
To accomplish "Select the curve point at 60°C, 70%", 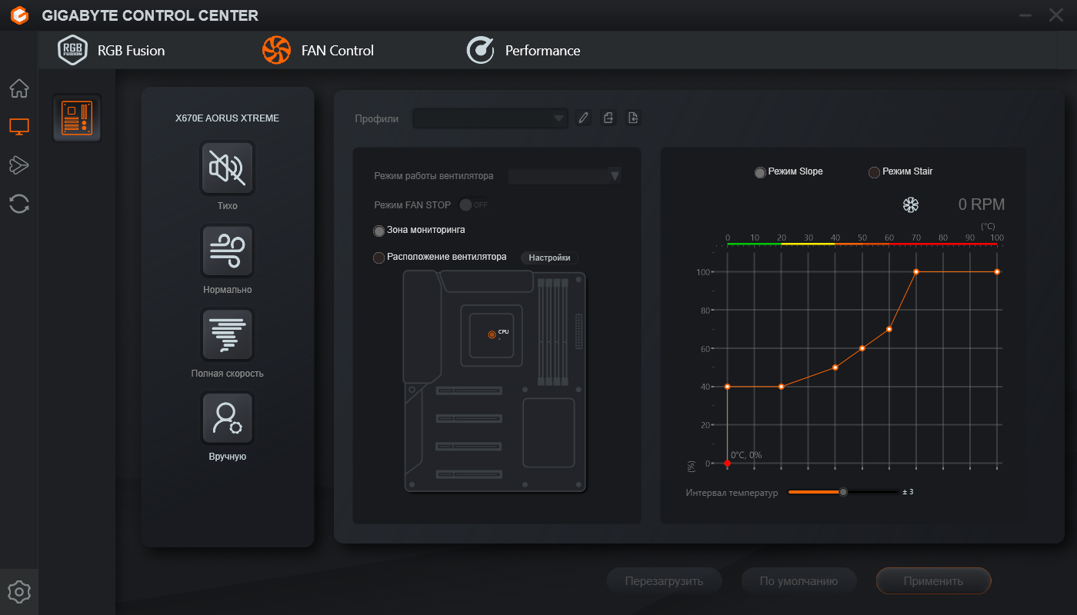I will point(889,329).
